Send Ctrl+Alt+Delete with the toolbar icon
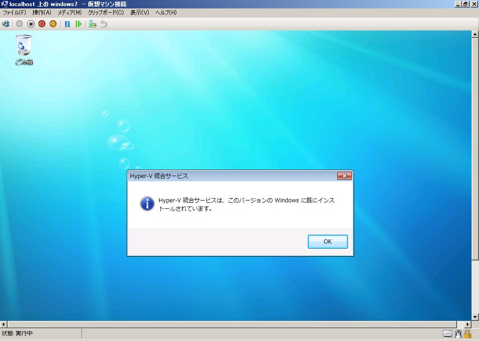479x341 pixels. tap(6, 24)
